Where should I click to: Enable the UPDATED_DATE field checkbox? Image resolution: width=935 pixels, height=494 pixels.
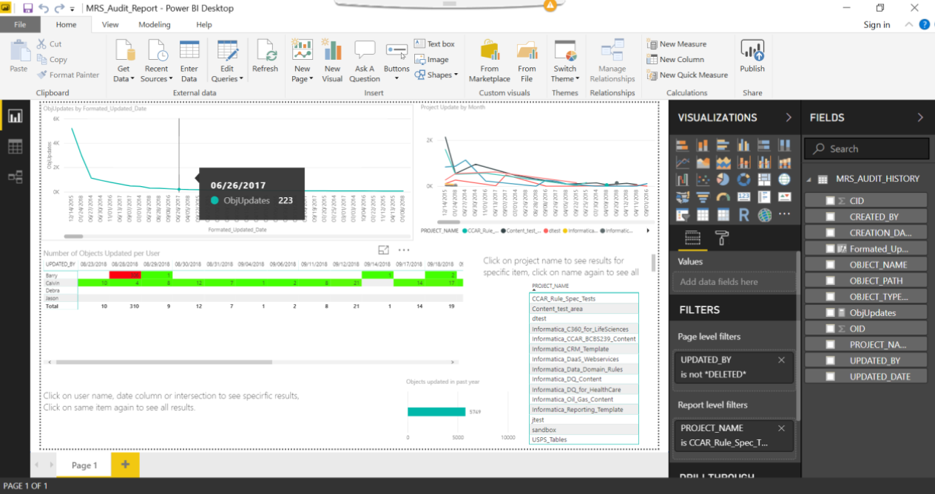click(830, 377)
